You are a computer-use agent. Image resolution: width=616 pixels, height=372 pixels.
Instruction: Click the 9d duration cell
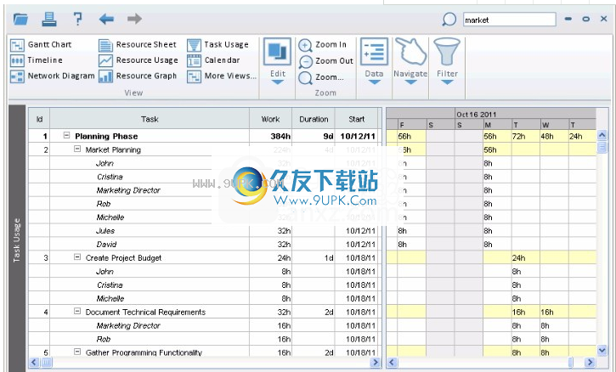(314, 136)
